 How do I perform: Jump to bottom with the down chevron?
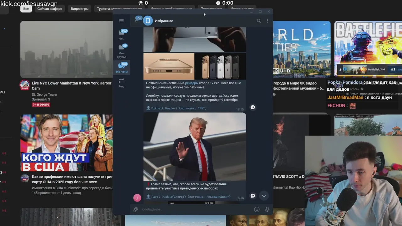click(x=264, y=196)
